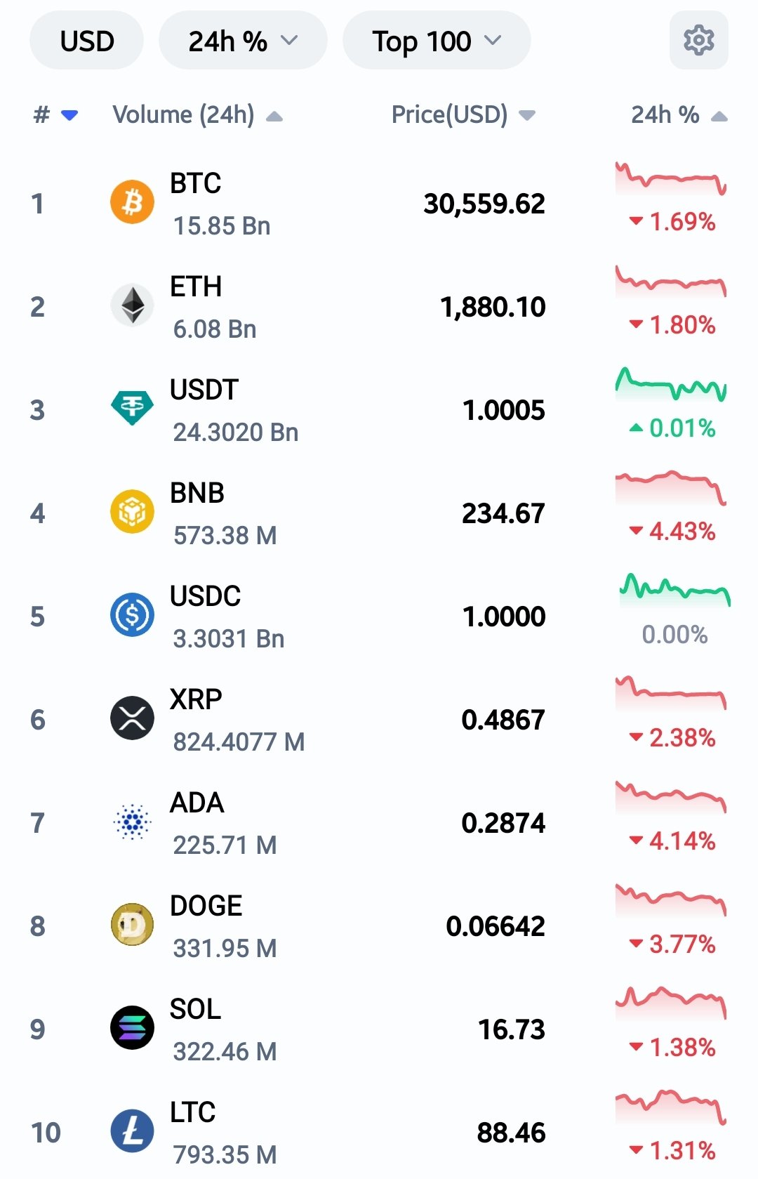The height and width of the screenshot is (1179, 758).
Task: Tap the USDC coin icon
Action: click(132, 615)
